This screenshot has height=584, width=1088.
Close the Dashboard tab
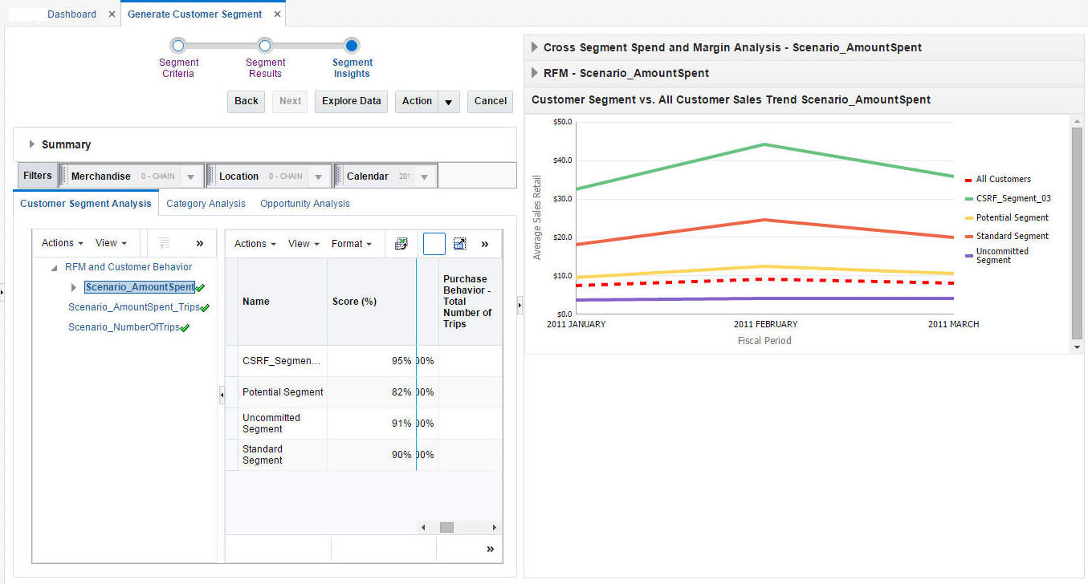(x=112, y=14)
